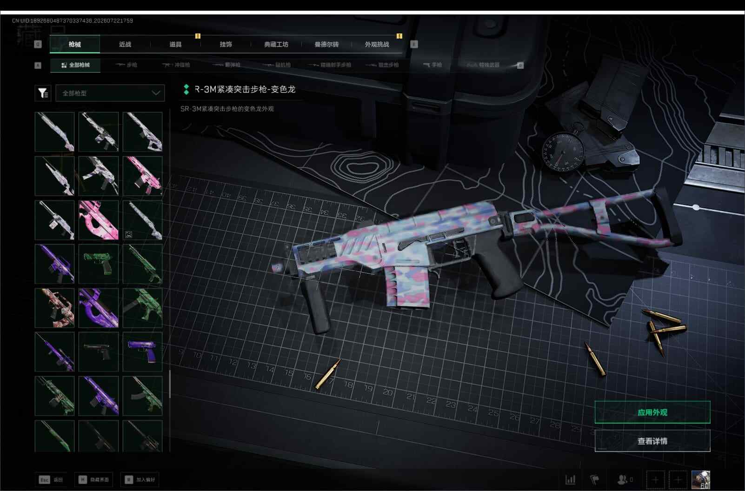The image size is (745, 491).
Task: Select the purple pistol skin thumbnail
Action: click(x=142, y=352)
